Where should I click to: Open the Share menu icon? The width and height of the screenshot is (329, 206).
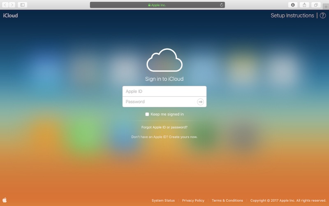304,5
